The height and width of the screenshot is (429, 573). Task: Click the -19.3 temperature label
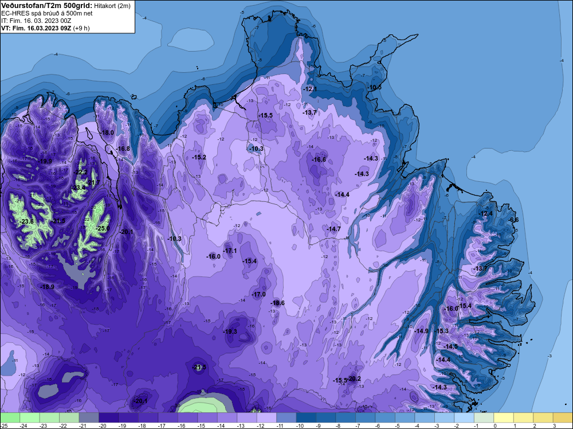point(230,331)
